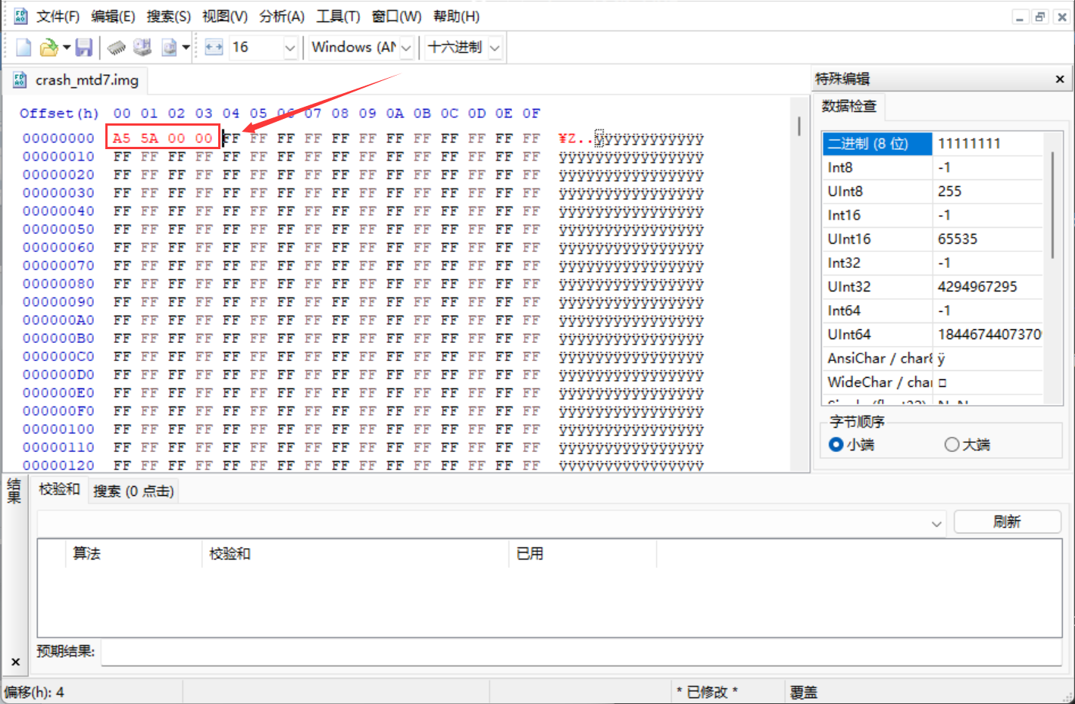Viewport: 1075px width, 704px height.
Task: Switch to the 搜索 (0 点击) tab
Action: [133, 491]
